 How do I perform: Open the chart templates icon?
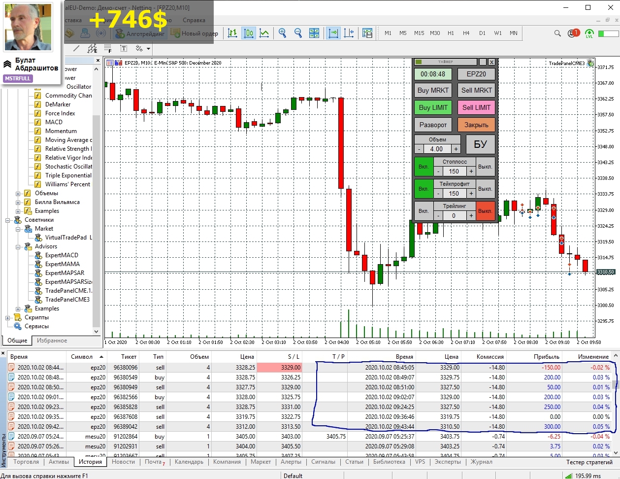(367, 33)
